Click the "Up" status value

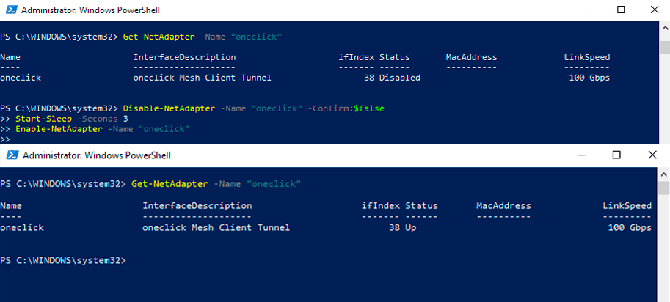tap(411, 227)
